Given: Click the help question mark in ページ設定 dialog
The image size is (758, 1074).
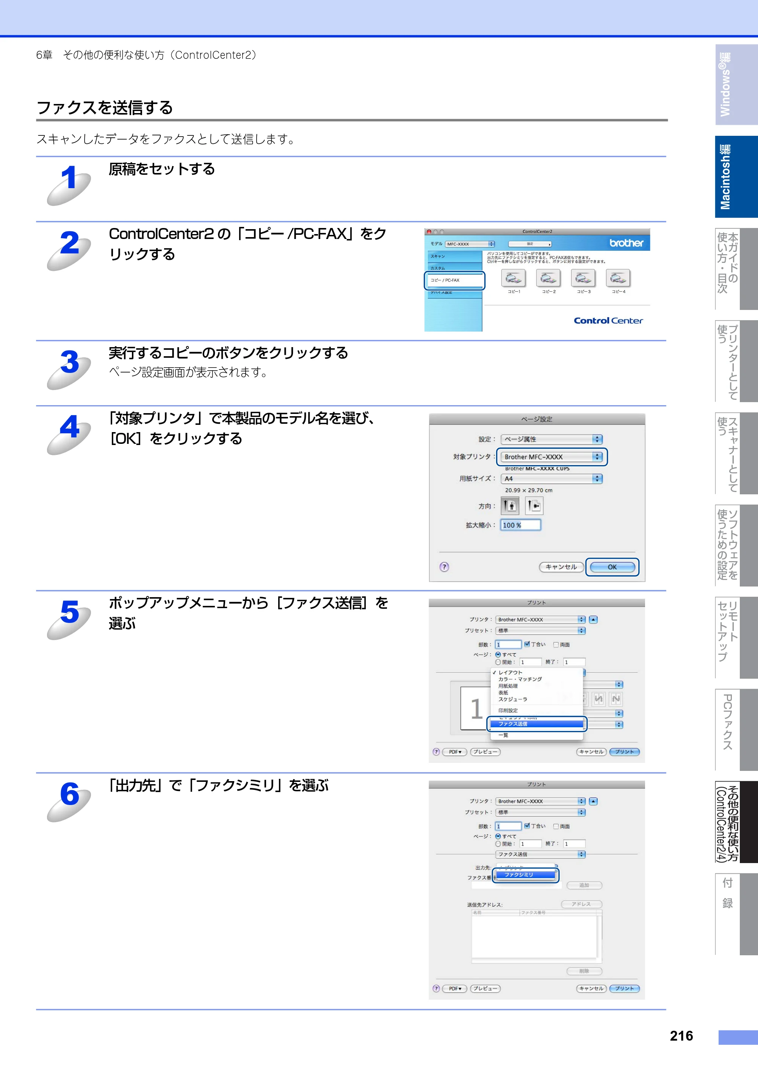Looking at the screenshot, I should tap(444, 567).
